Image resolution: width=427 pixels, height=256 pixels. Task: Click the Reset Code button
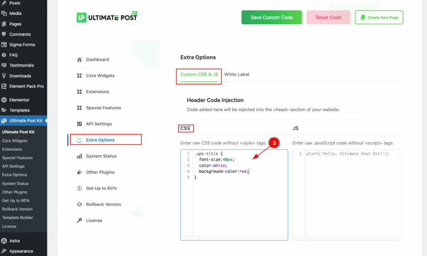coord(329,17)
